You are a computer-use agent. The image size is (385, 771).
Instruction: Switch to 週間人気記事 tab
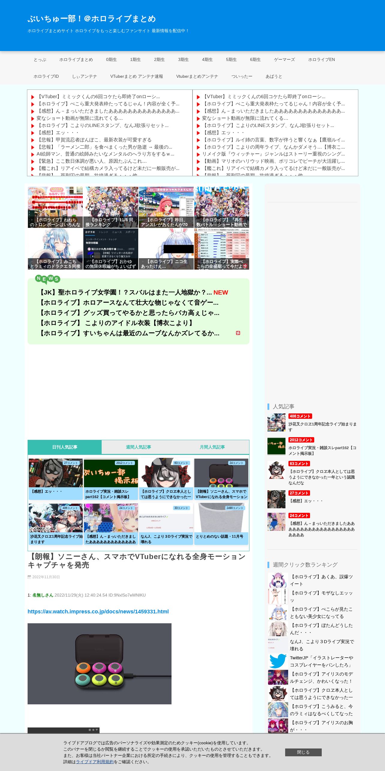coord(139,447)
